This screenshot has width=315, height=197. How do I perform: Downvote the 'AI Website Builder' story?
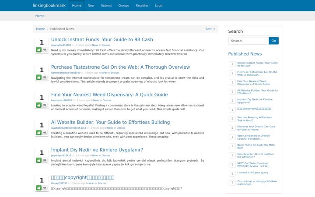[x=45, y=133]
